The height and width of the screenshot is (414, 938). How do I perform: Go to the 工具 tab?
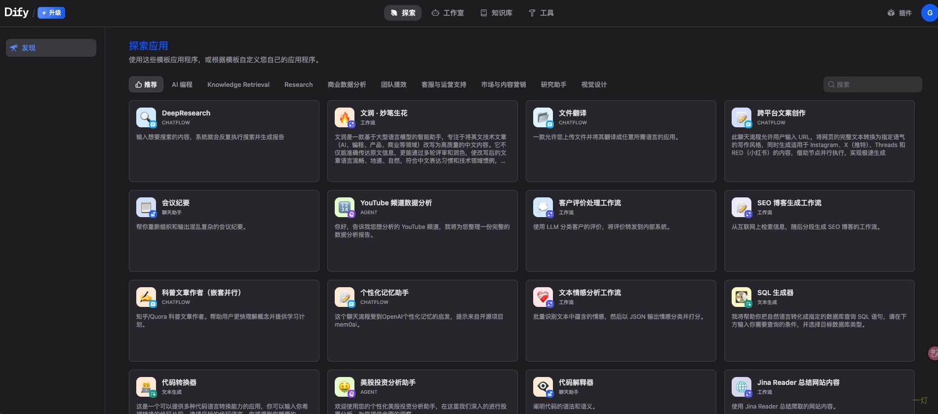[541, 13]
